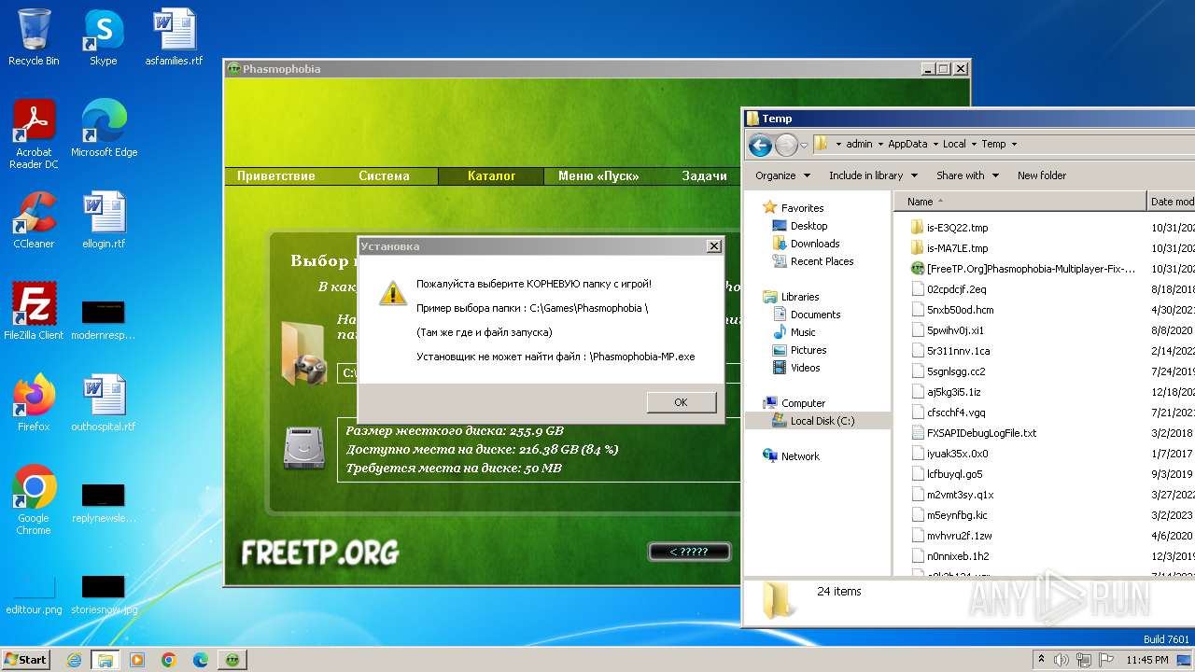Viewport: 1195px width, 672px height.
Task: Open CCleaner desktop shortcut
Action: (34, 220)
